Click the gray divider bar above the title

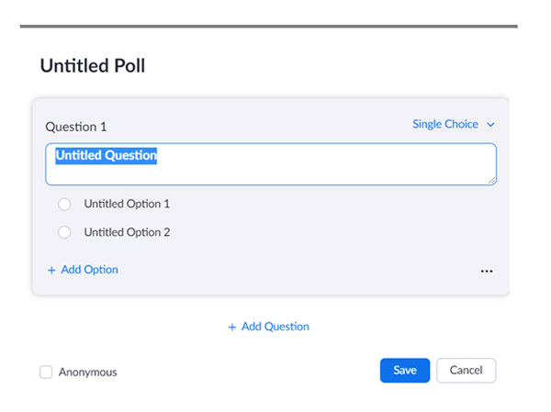[268, 26]
